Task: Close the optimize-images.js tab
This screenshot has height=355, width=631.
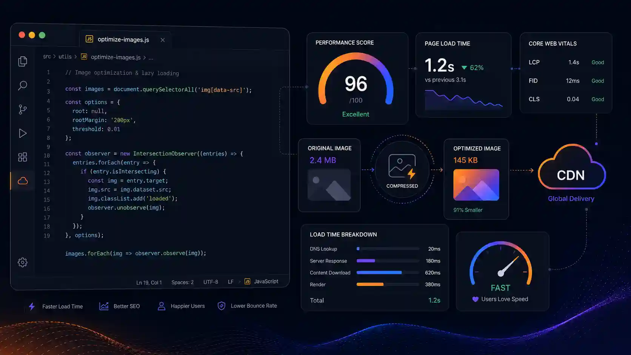Action: coord(163,40)
